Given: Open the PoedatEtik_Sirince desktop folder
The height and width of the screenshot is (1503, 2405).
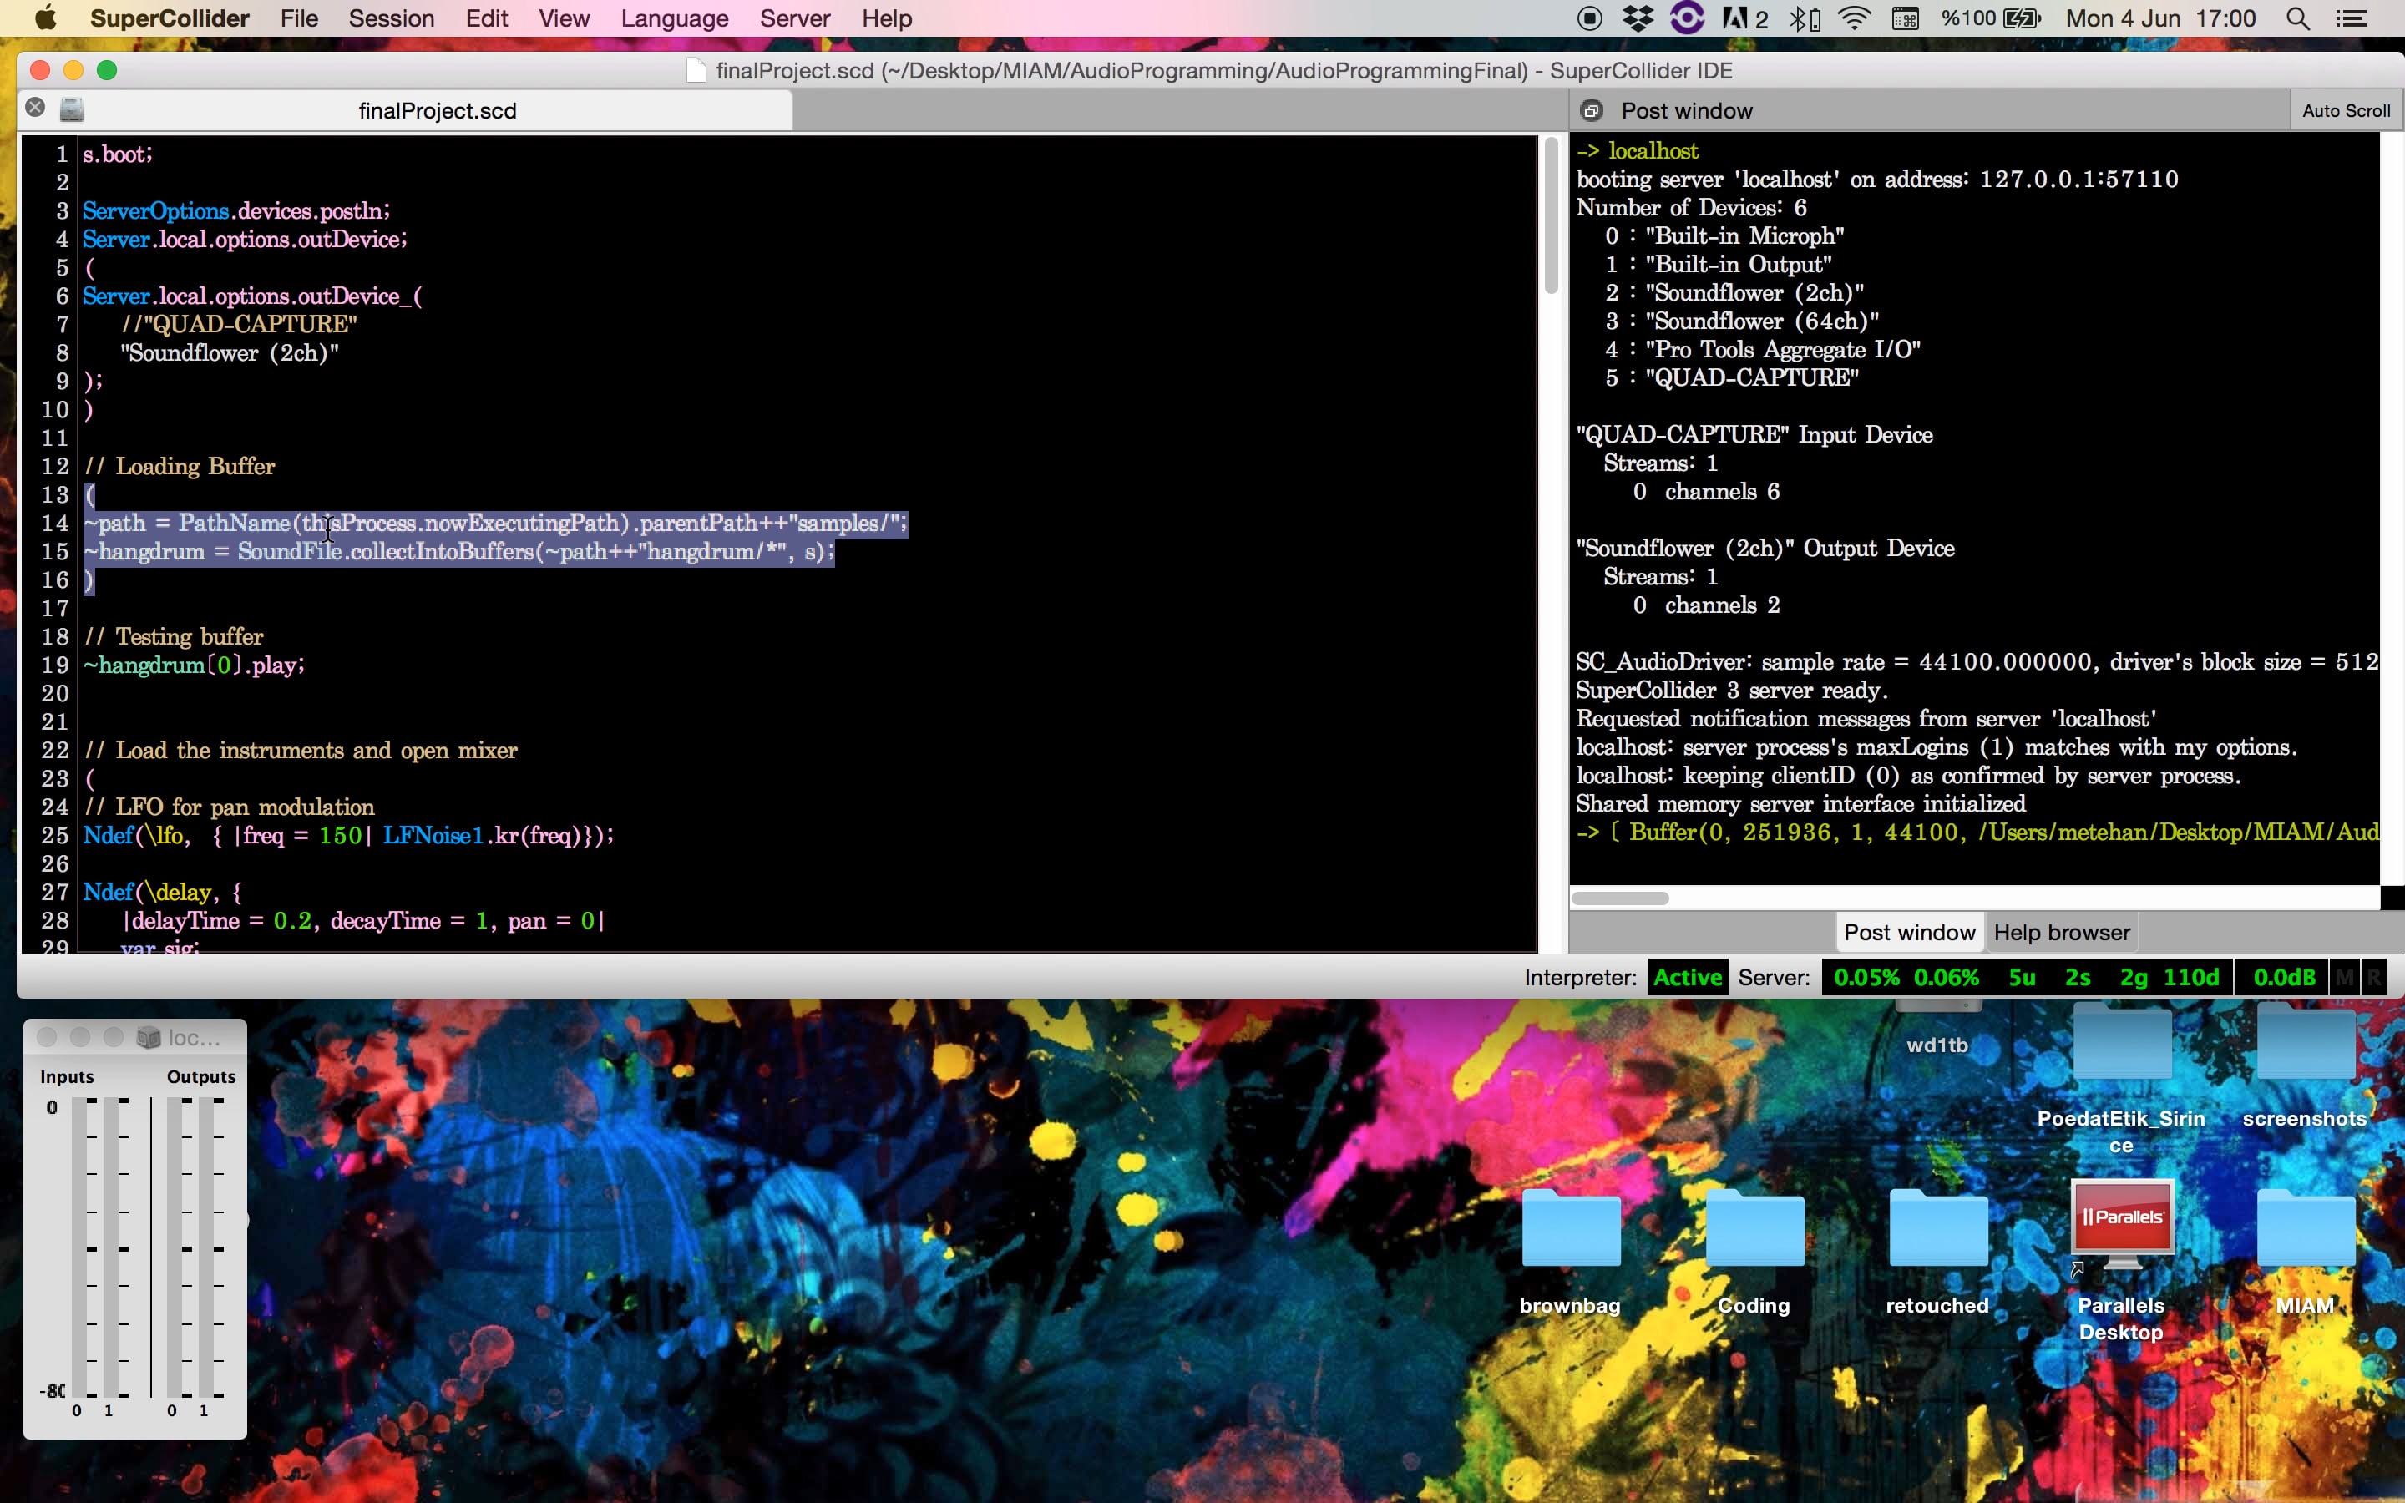Looking at the screenshot, I should (x=2122, y=1044).
